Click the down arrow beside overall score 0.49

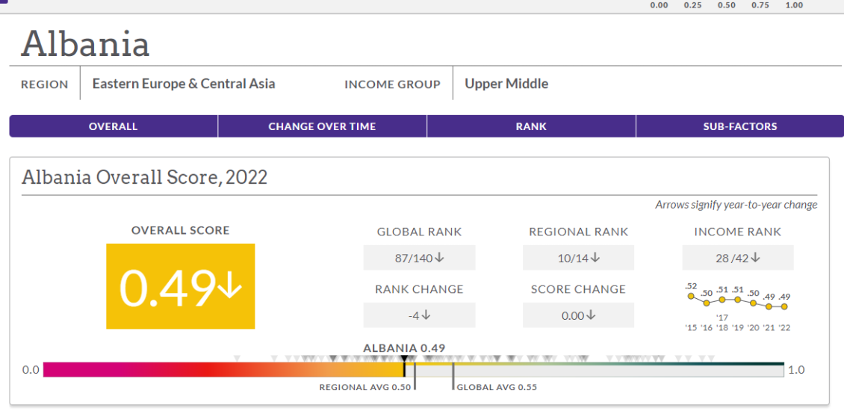click(x=229, y=288)
